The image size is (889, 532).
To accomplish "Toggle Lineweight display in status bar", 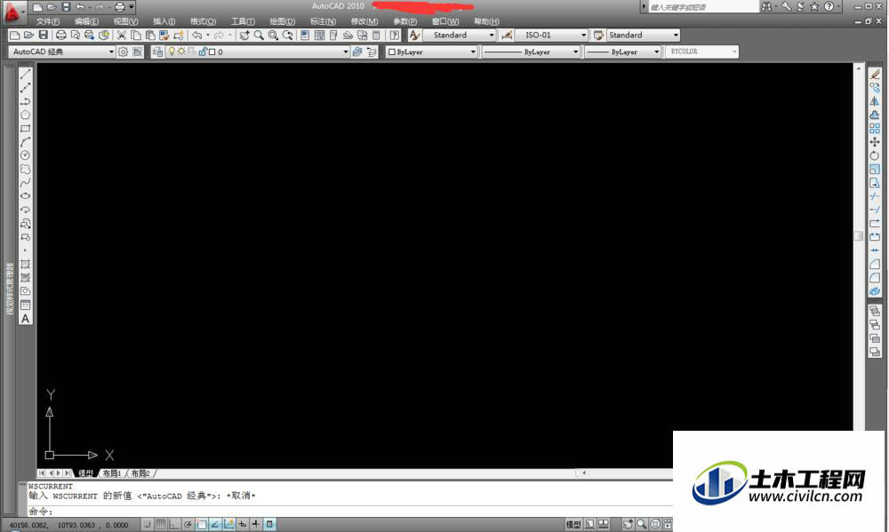I will click(x=256, y=524).
